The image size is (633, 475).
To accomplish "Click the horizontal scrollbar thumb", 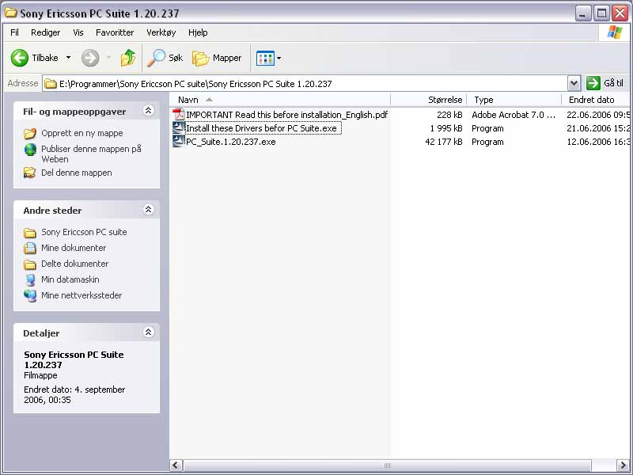I will tap(387, 465).
